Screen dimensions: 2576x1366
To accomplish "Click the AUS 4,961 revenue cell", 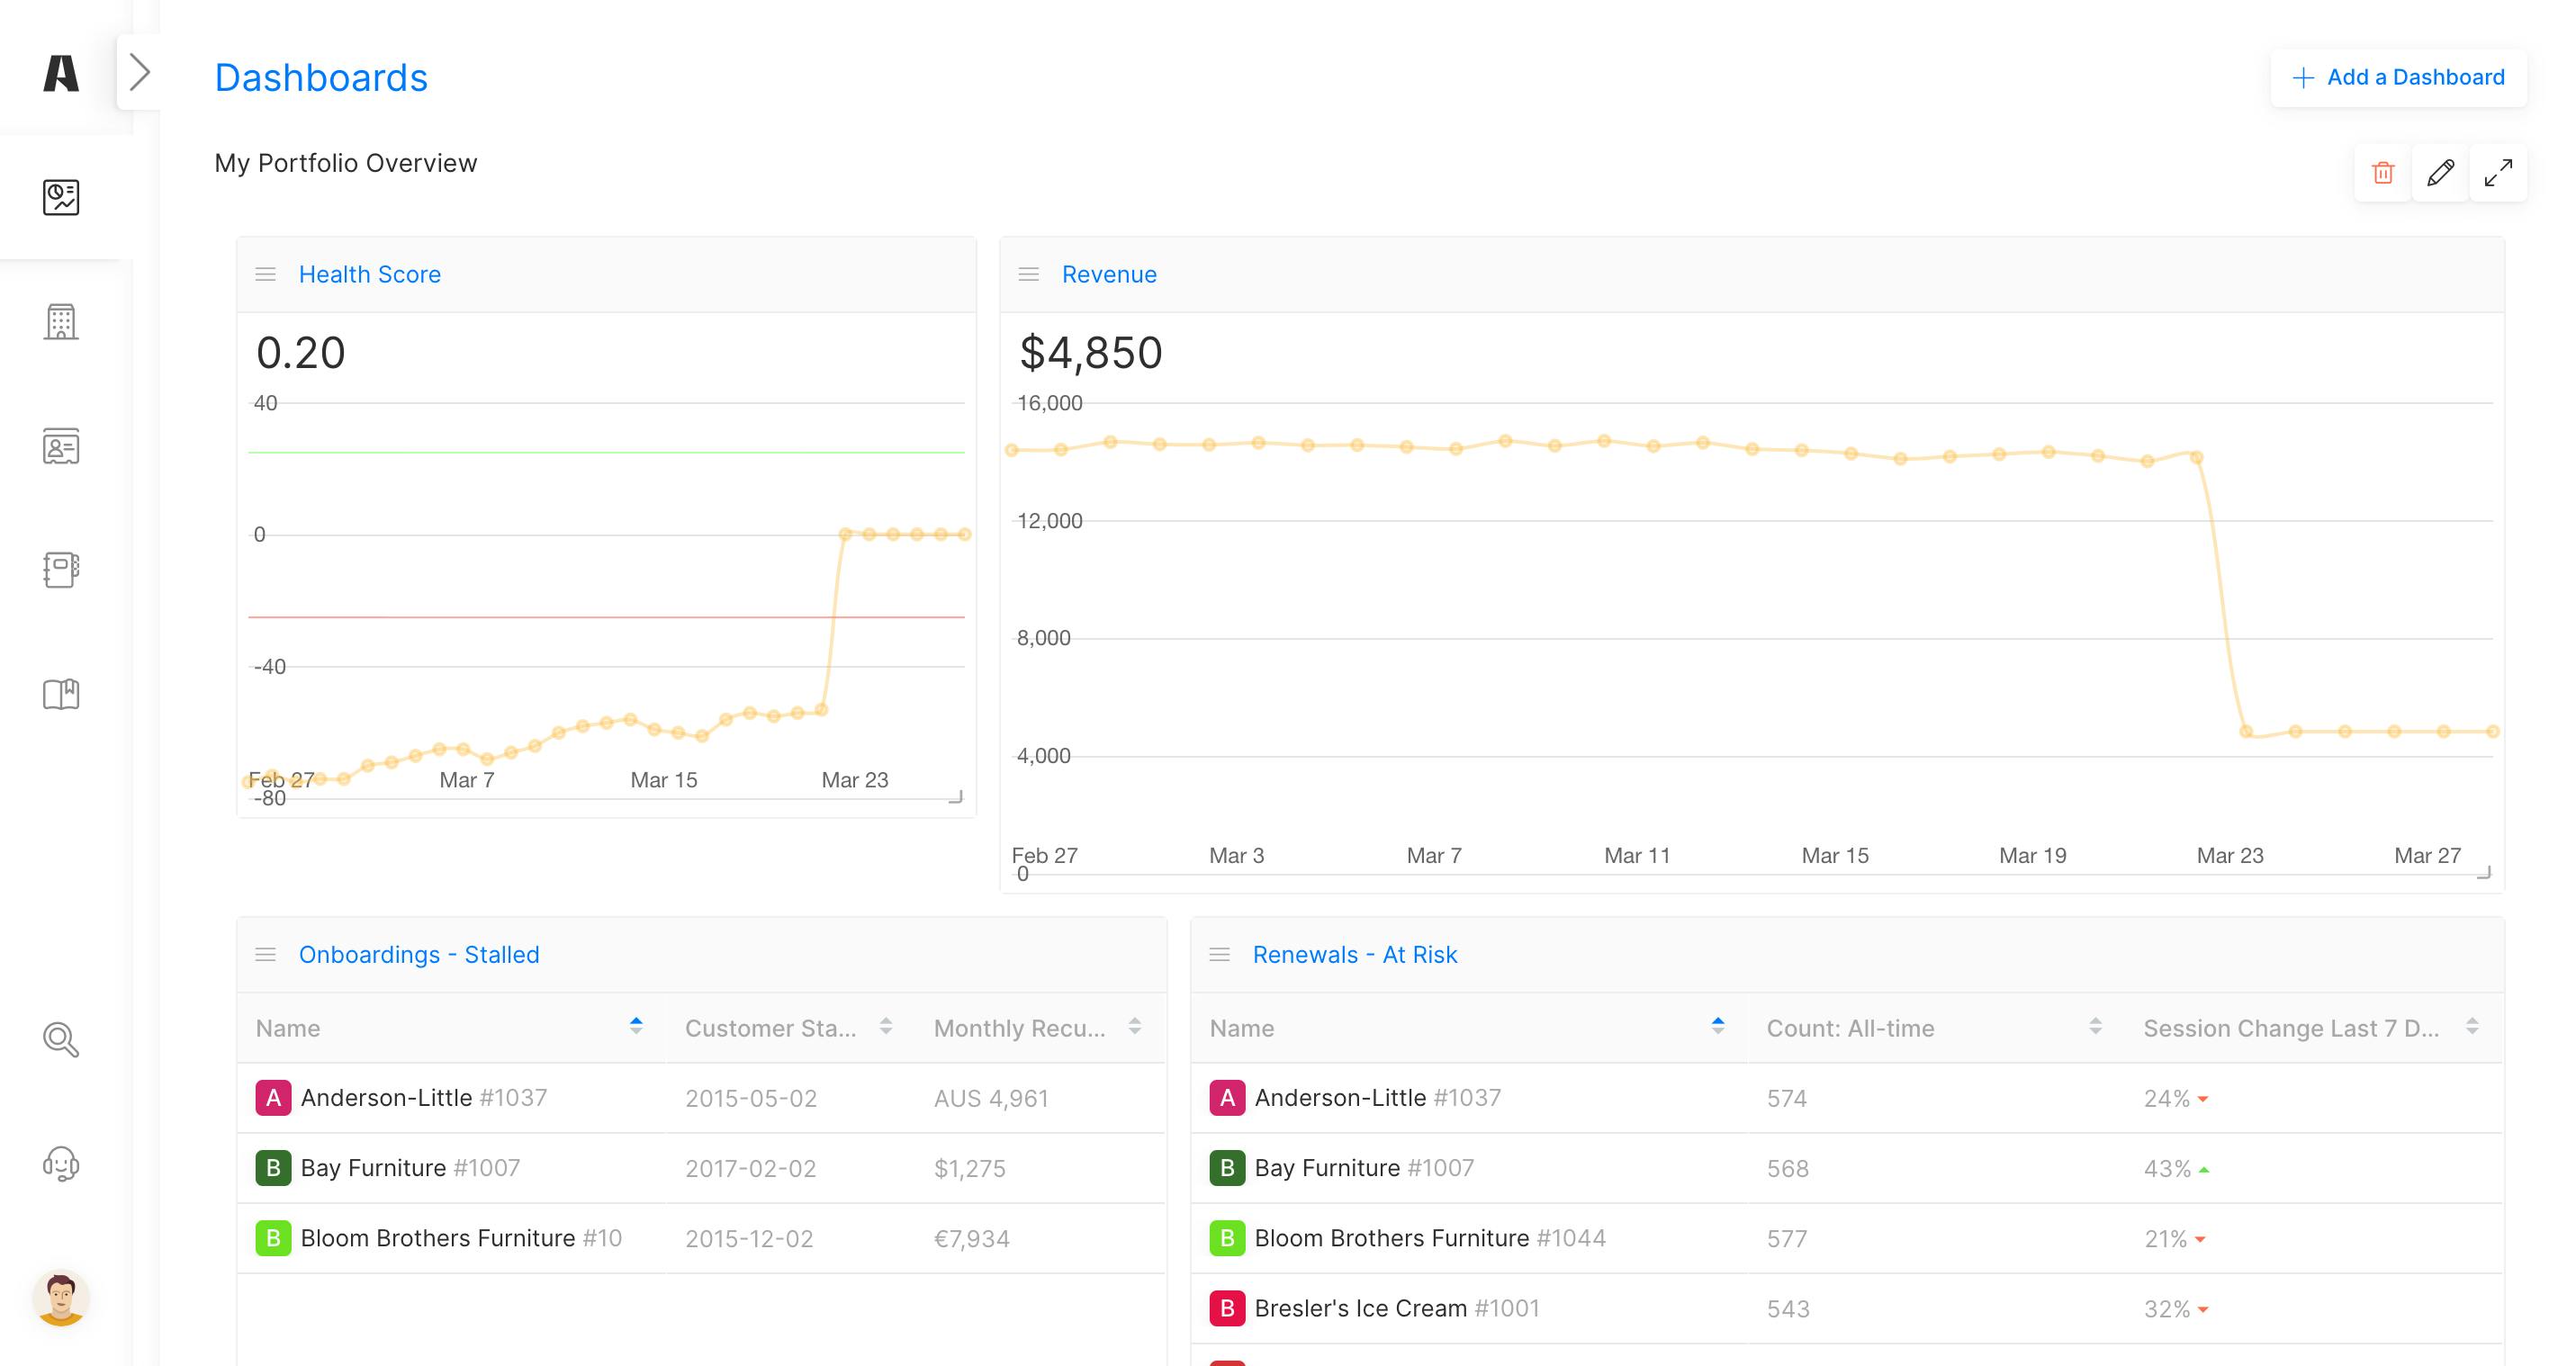I will pyautogui.click(x=991, y=1098).
